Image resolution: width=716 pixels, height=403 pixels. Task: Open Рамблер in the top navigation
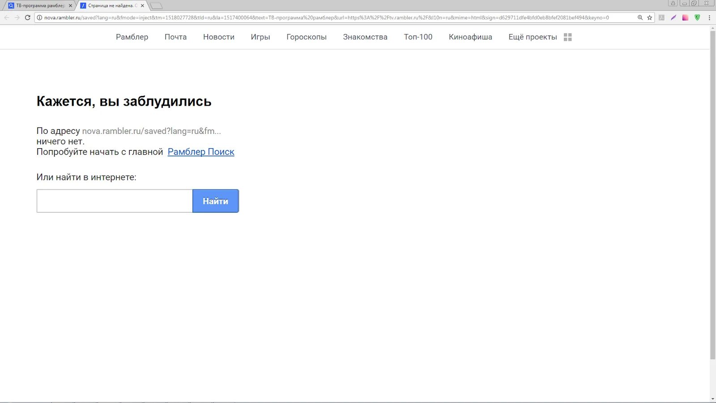132,37
